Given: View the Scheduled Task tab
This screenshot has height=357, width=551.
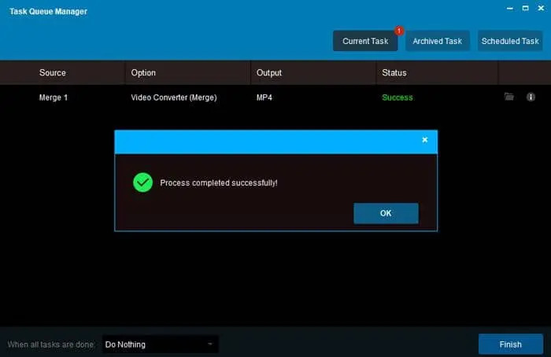Looking at the screenshot, I should [x=510, y=41].
